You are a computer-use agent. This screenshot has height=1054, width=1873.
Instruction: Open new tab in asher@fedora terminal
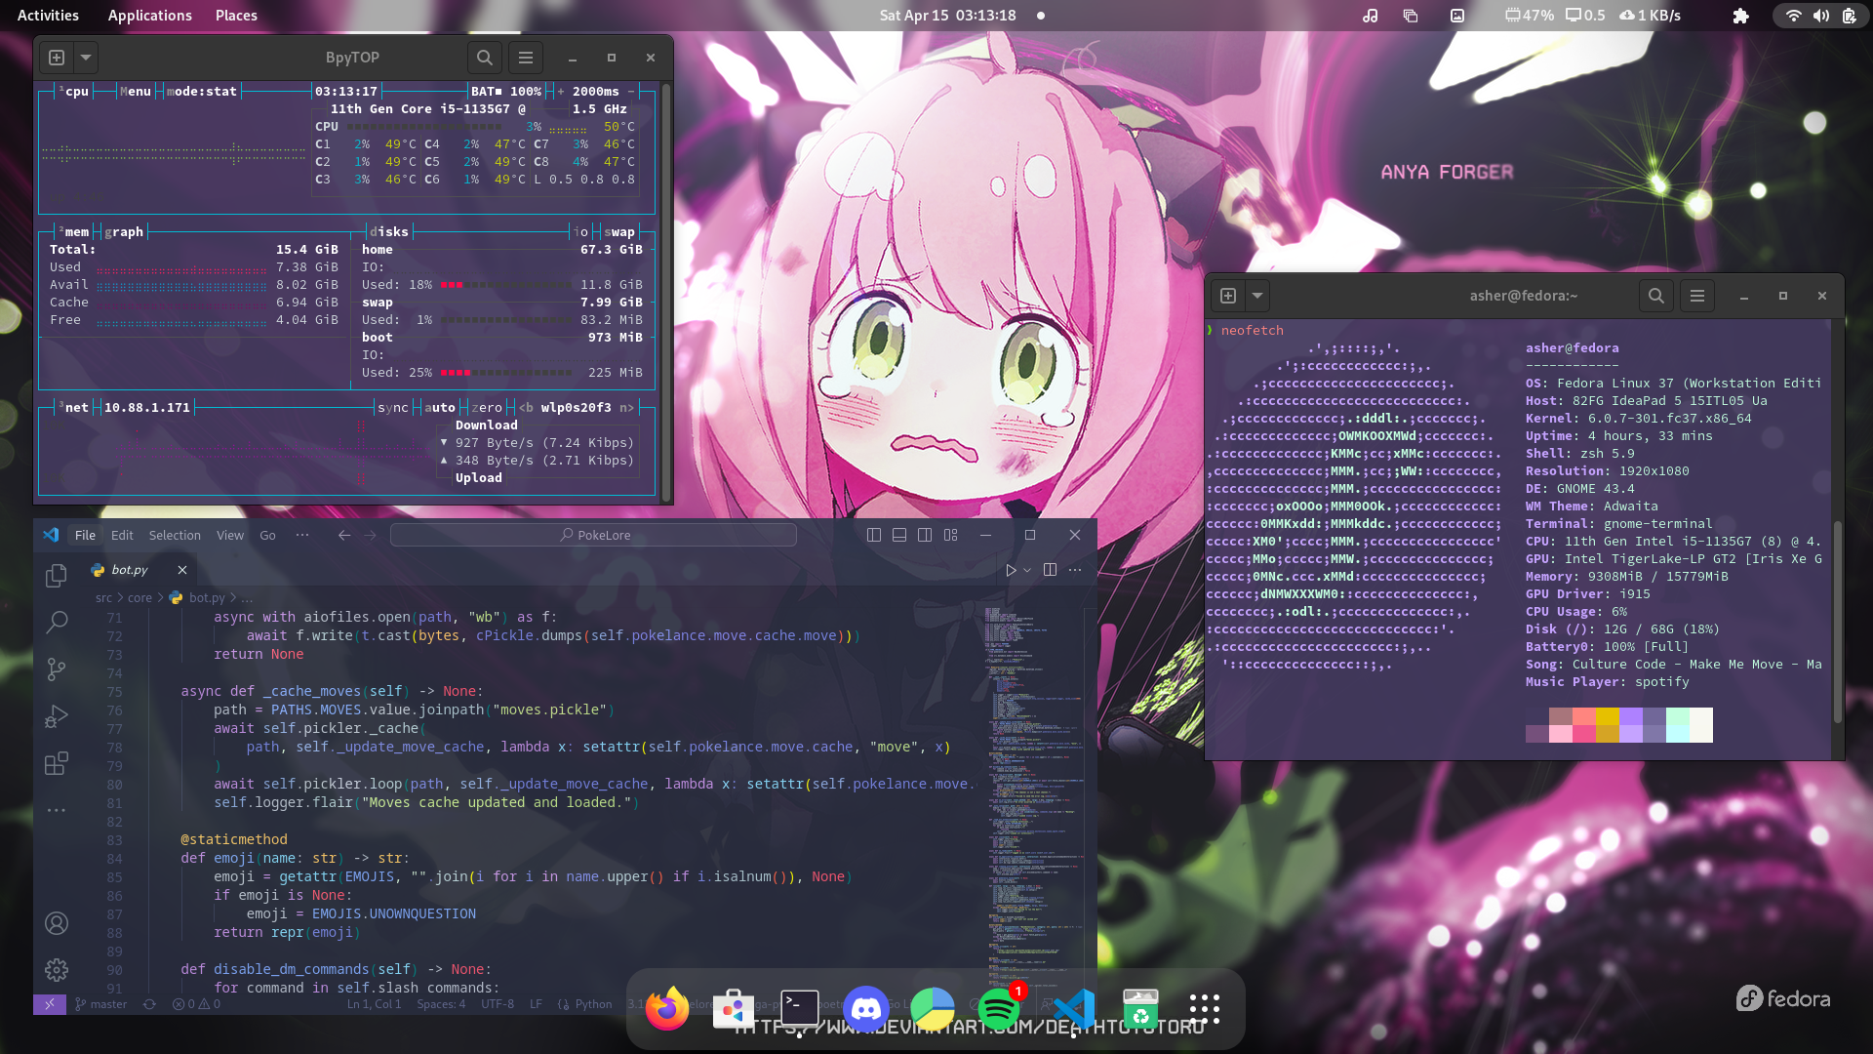[x=1228, y=296]
